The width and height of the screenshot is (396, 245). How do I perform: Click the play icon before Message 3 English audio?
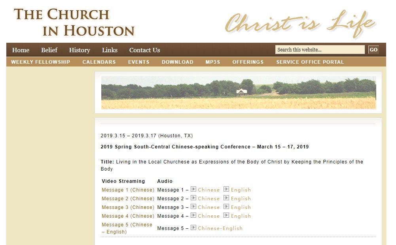click(226, 207)
